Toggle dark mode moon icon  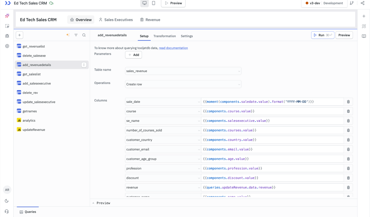[7, 201]
